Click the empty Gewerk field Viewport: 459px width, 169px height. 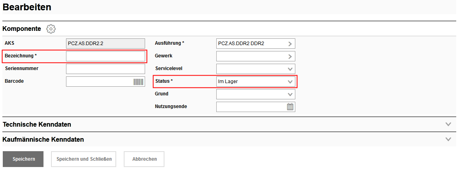[x=251, y=56]
